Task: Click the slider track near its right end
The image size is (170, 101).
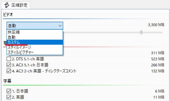Action: click(x=157, y=32)
